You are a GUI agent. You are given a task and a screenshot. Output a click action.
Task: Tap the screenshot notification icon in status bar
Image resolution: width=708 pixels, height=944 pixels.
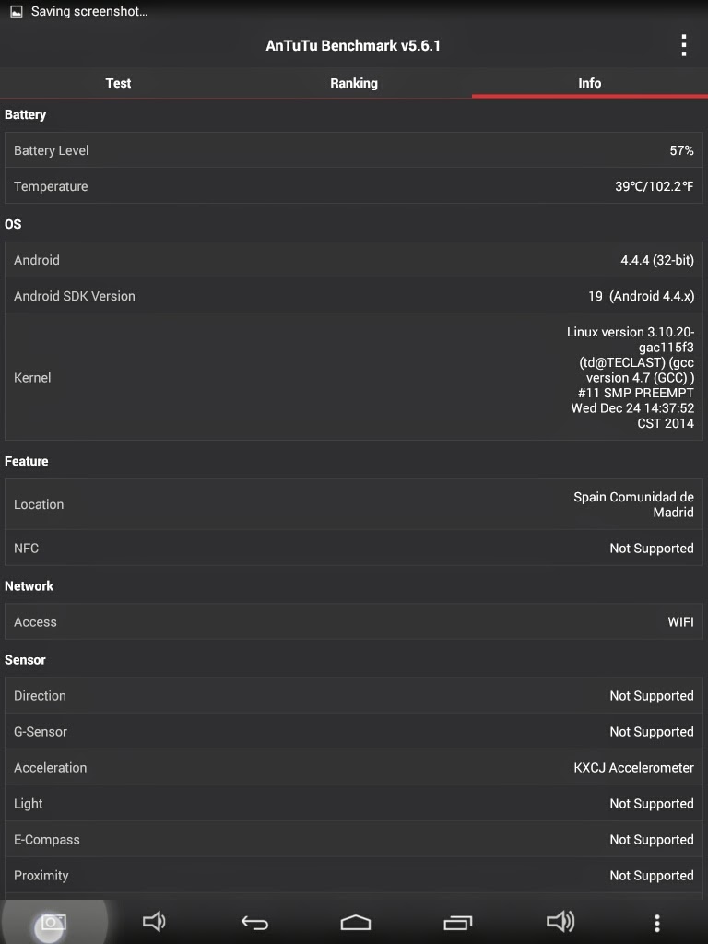click(16, 11)
